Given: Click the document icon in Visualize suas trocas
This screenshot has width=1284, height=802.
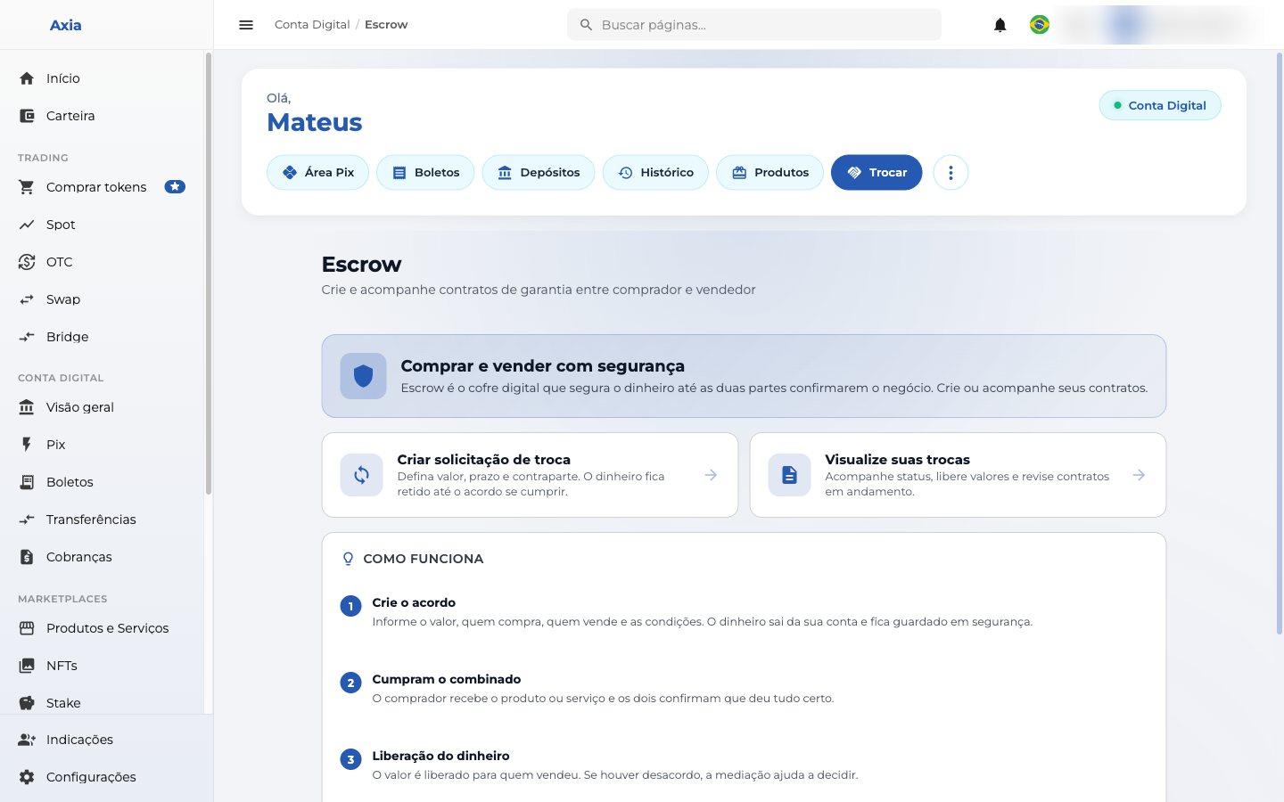Looking at the screenshot, I should click(789, 475).
